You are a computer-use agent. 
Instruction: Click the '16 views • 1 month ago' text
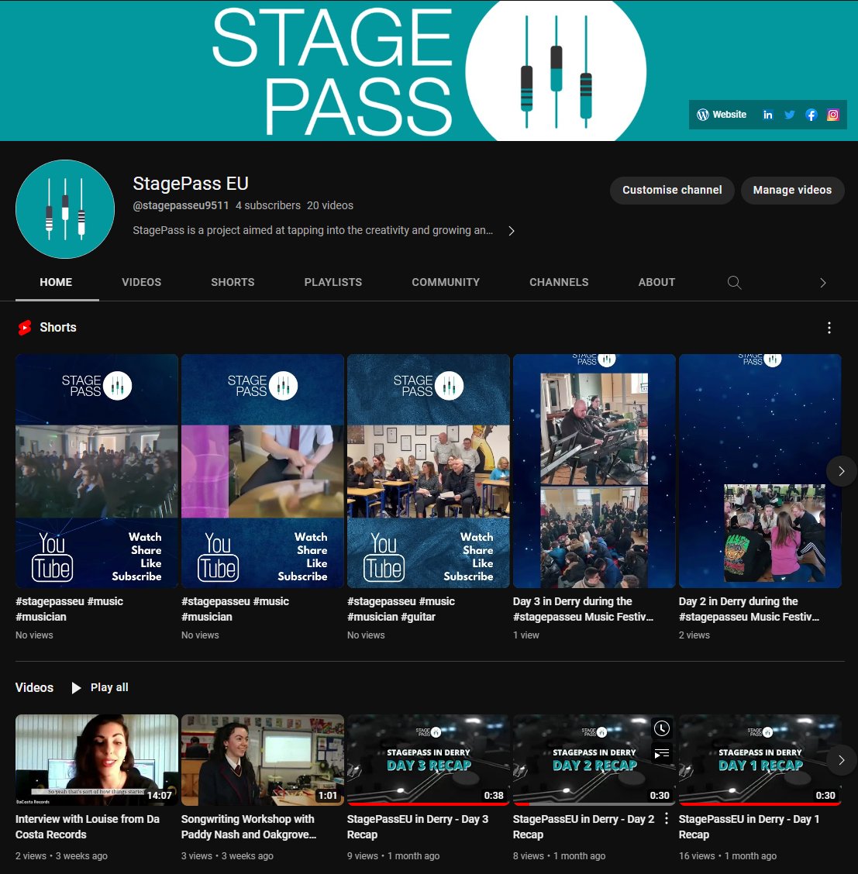click(728, 856)
